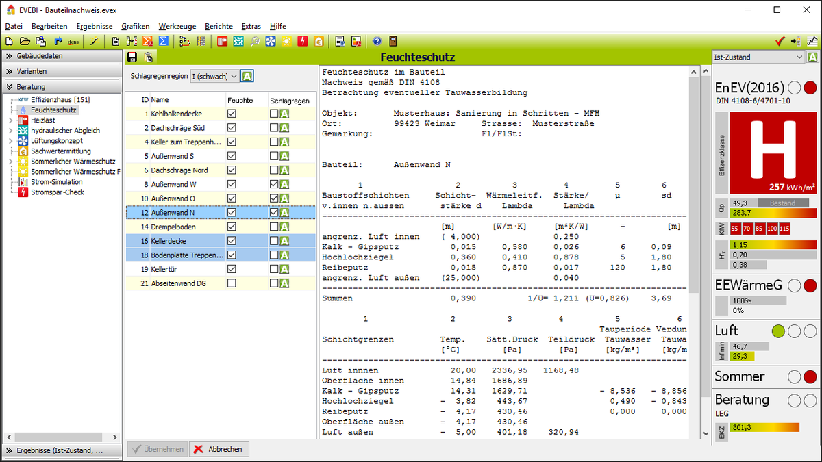The width and height of the screenshot is (822, 462).
Task: Click the blue arrow export icon
Action: [58, 41]
